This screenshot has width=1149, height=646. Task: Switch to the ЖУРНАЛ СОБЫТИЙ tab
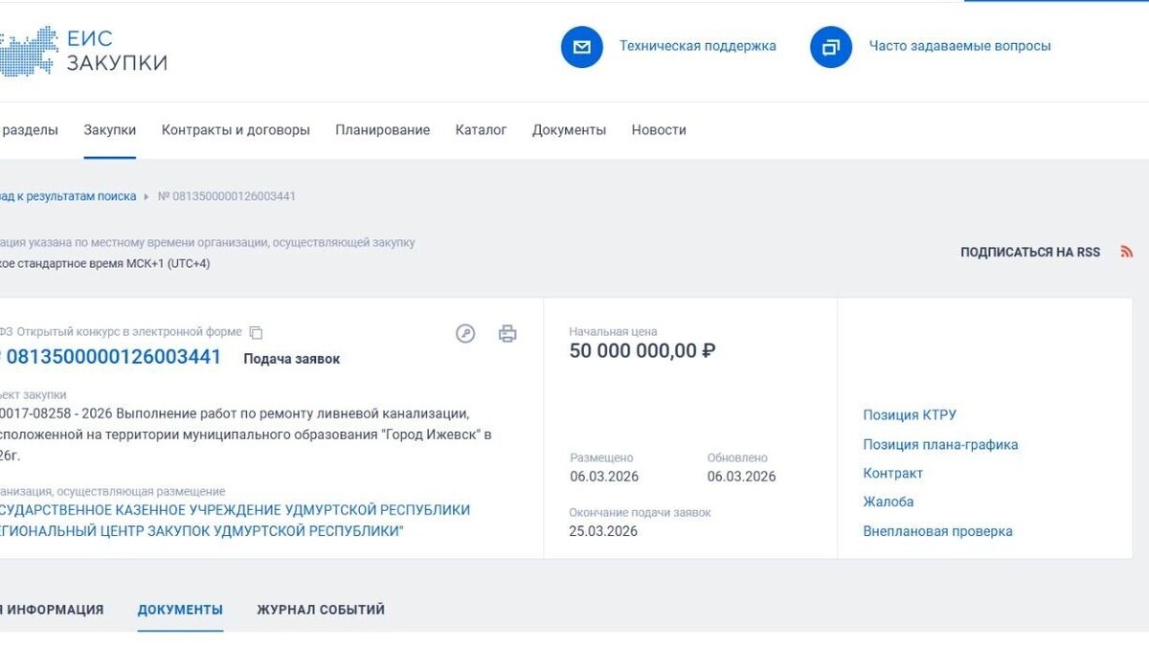tap(320, 609)
